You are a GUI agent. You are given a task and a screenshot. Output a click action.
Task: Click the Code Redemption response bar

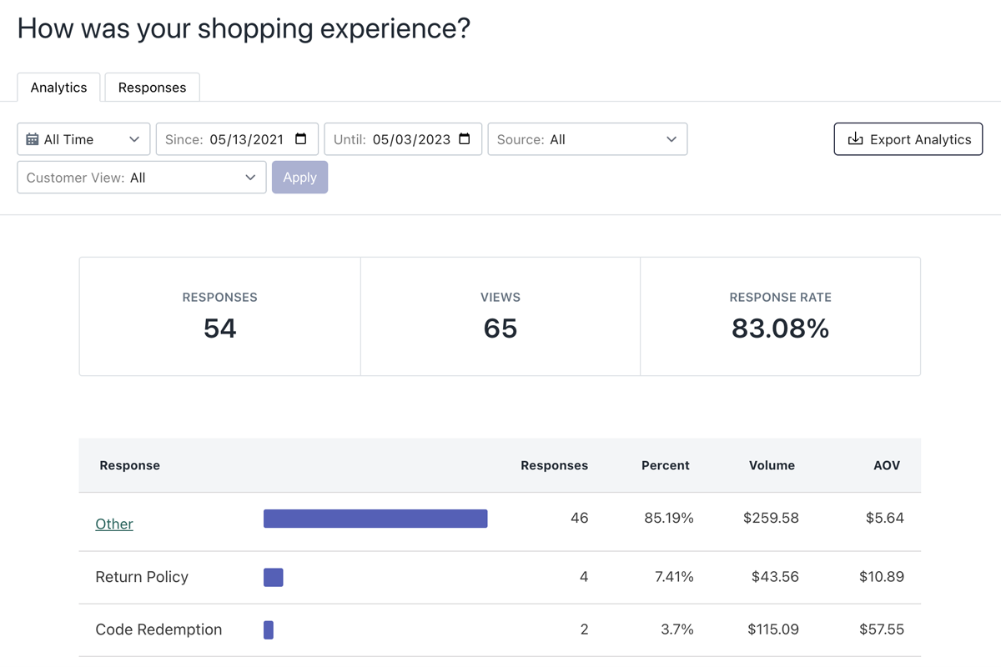click(x=269, y=629)
